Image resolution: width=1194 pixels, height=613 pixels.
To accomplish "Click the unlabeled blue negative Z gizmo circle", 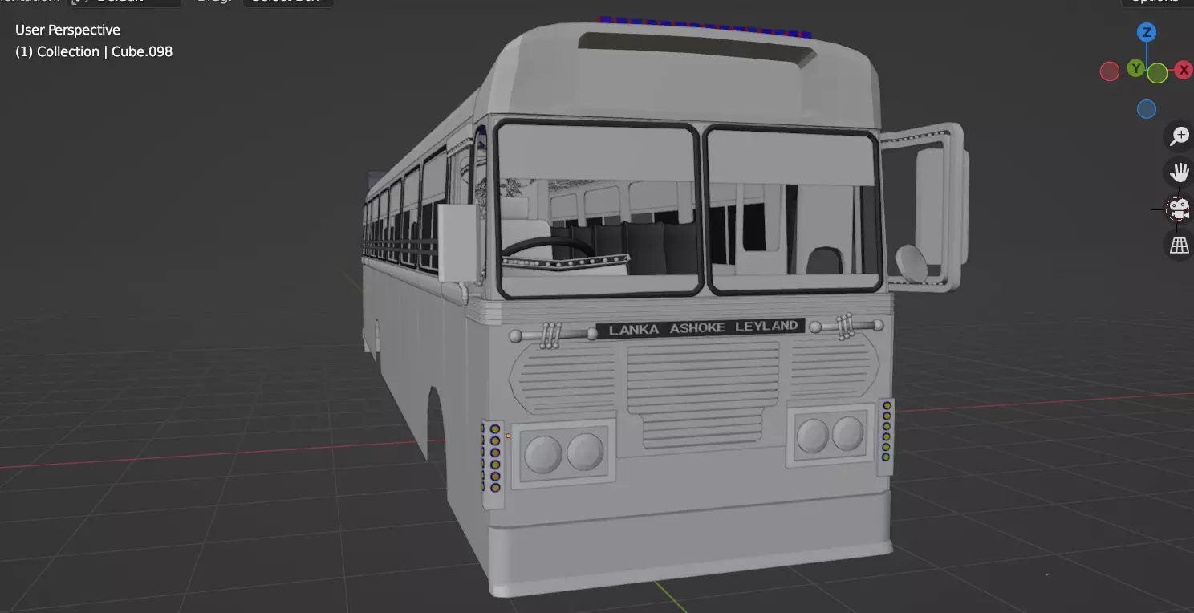I will 1147,108.
